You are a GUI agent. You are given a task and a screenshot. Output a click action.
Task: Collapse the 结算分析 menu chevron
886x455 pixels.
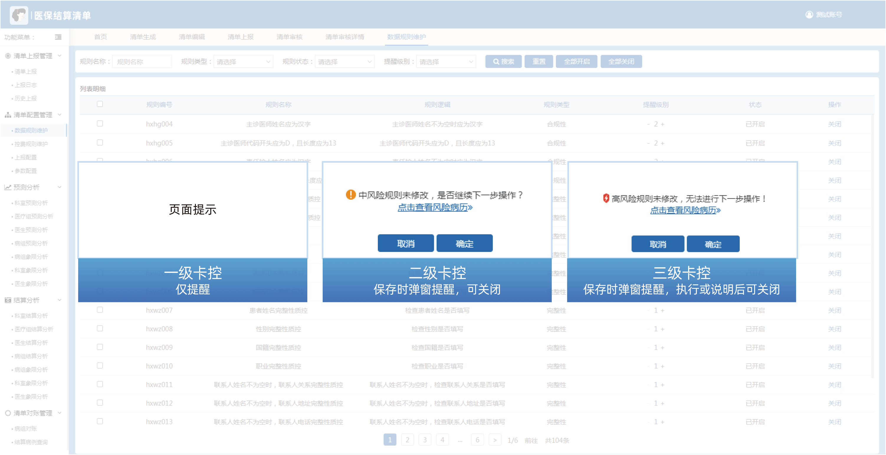60,300
